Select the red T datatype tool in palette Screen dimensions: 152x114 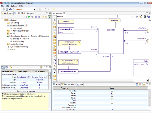(54, 37)
